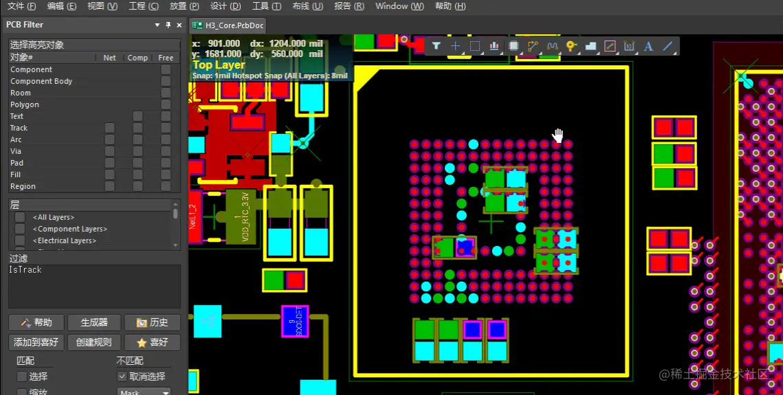Activate the interactive routing tool icon
783x395 pixels.
[x=533, y=46]
